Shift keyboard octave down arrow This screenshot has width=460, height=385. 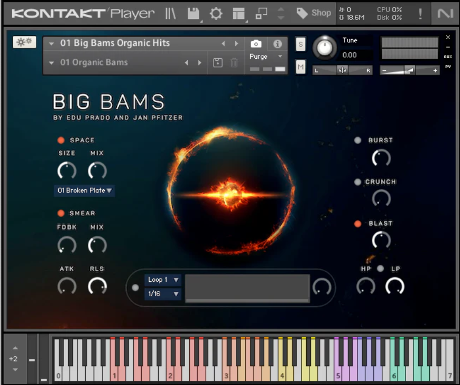tap(15, 370)
